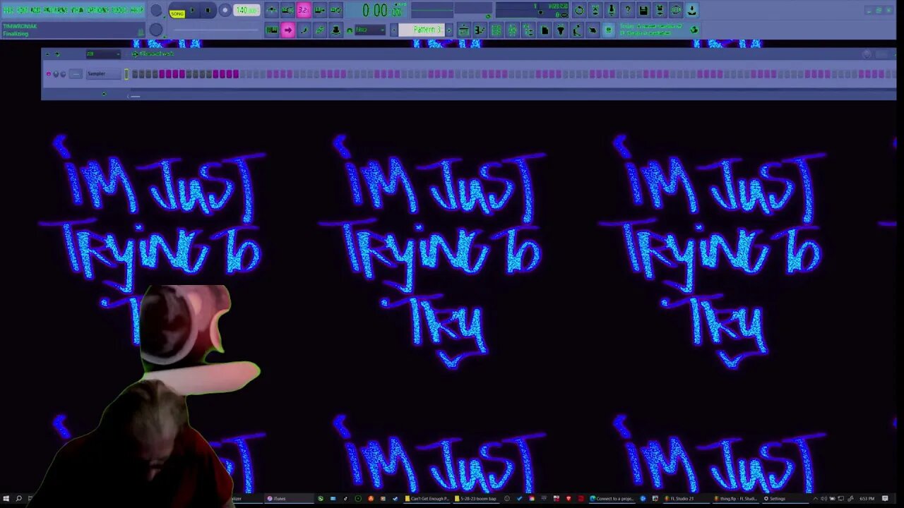Open the playlist window icon
This screenshot has width=904, height=508.
pyautogui.click(x=464, y=30)
